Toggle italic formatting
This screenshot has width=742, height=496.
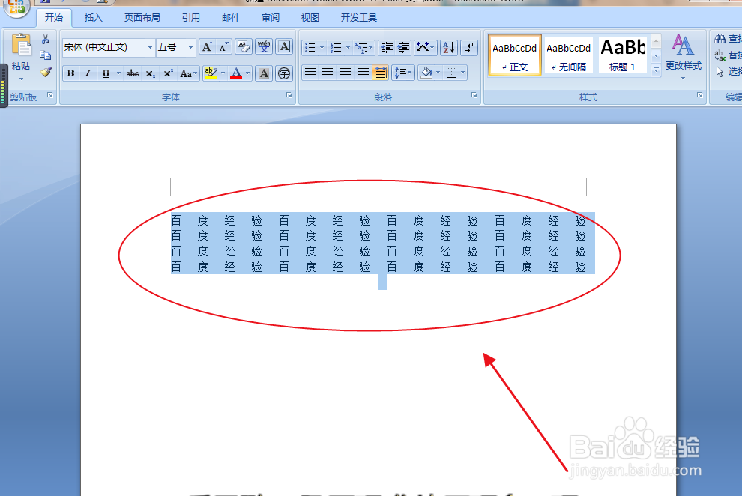tap(88, 73)
